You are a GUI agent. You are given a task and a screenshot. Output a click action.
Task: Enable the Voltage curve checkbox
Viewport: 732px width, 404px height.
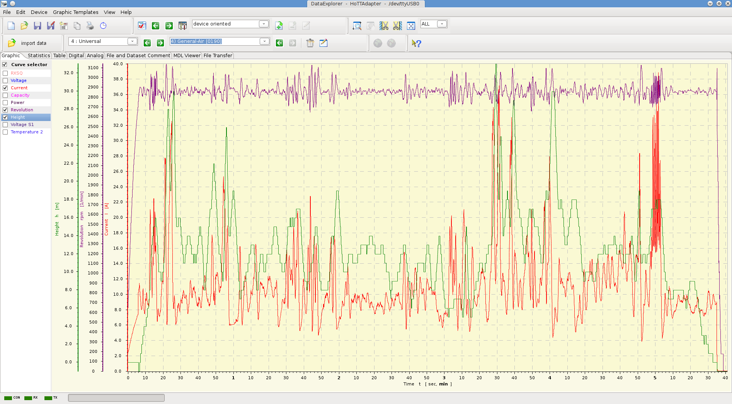[5, 80]
